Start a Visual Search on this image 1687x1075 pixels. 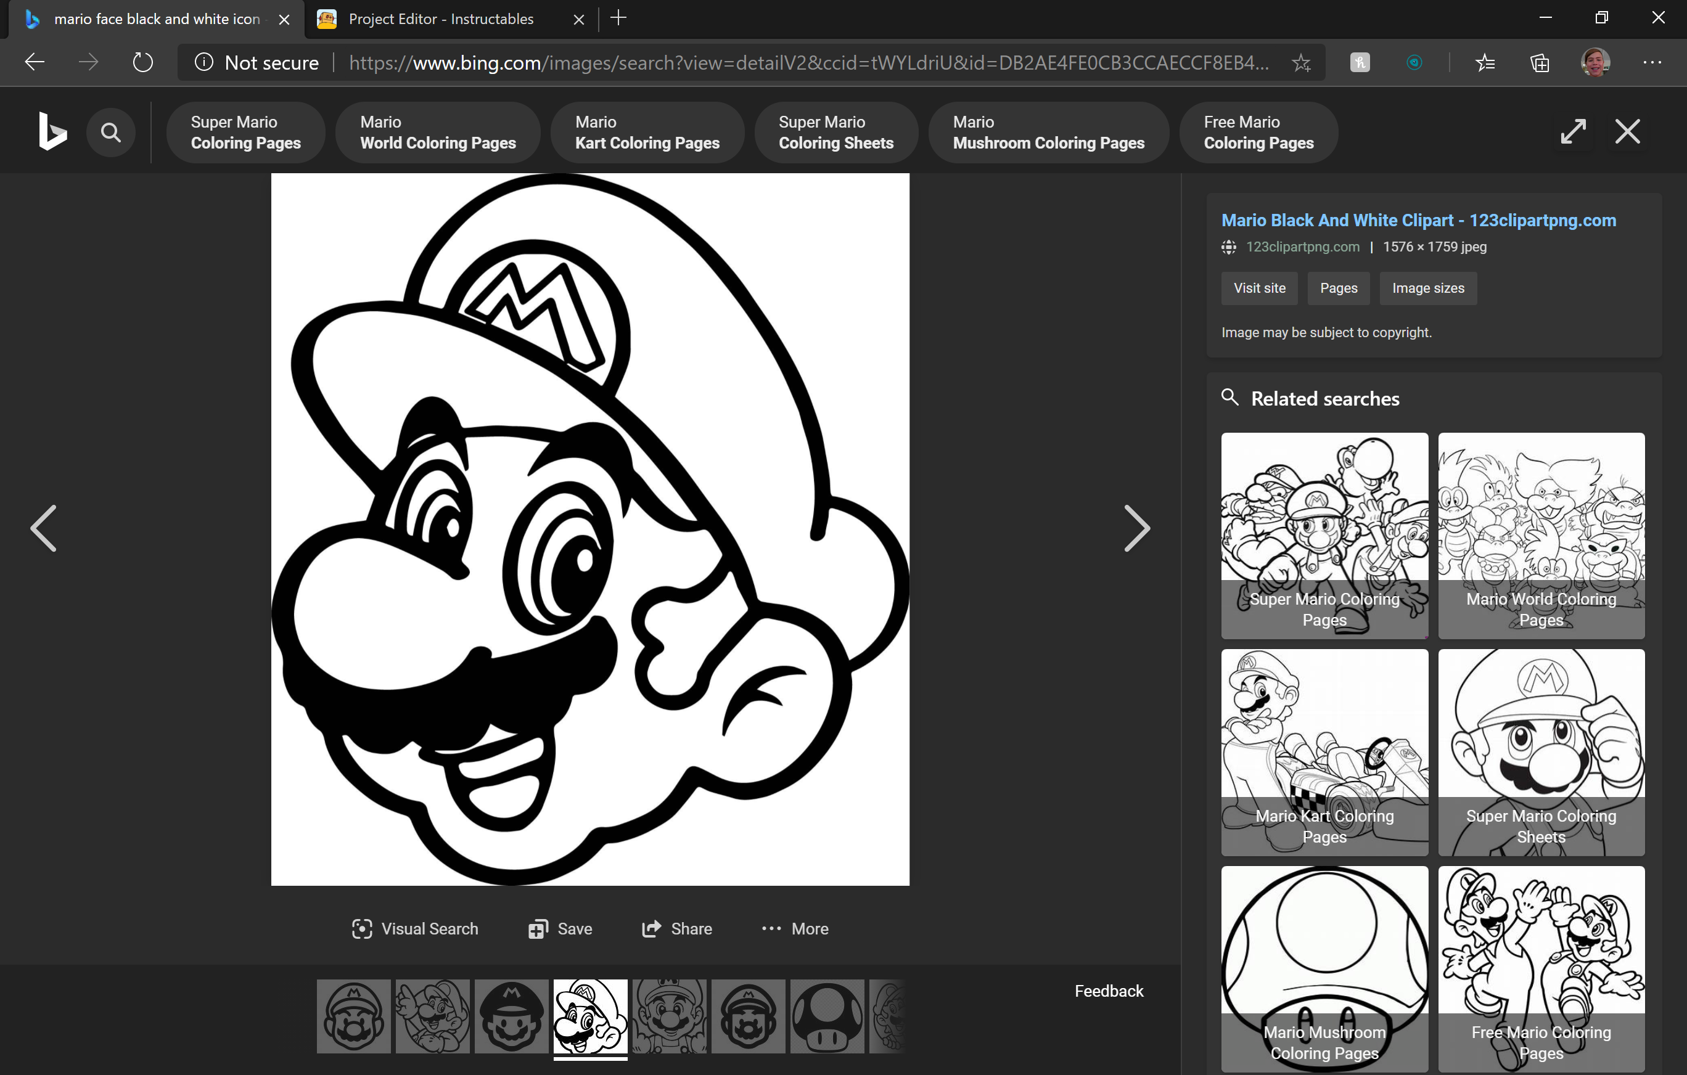[415, 928]
